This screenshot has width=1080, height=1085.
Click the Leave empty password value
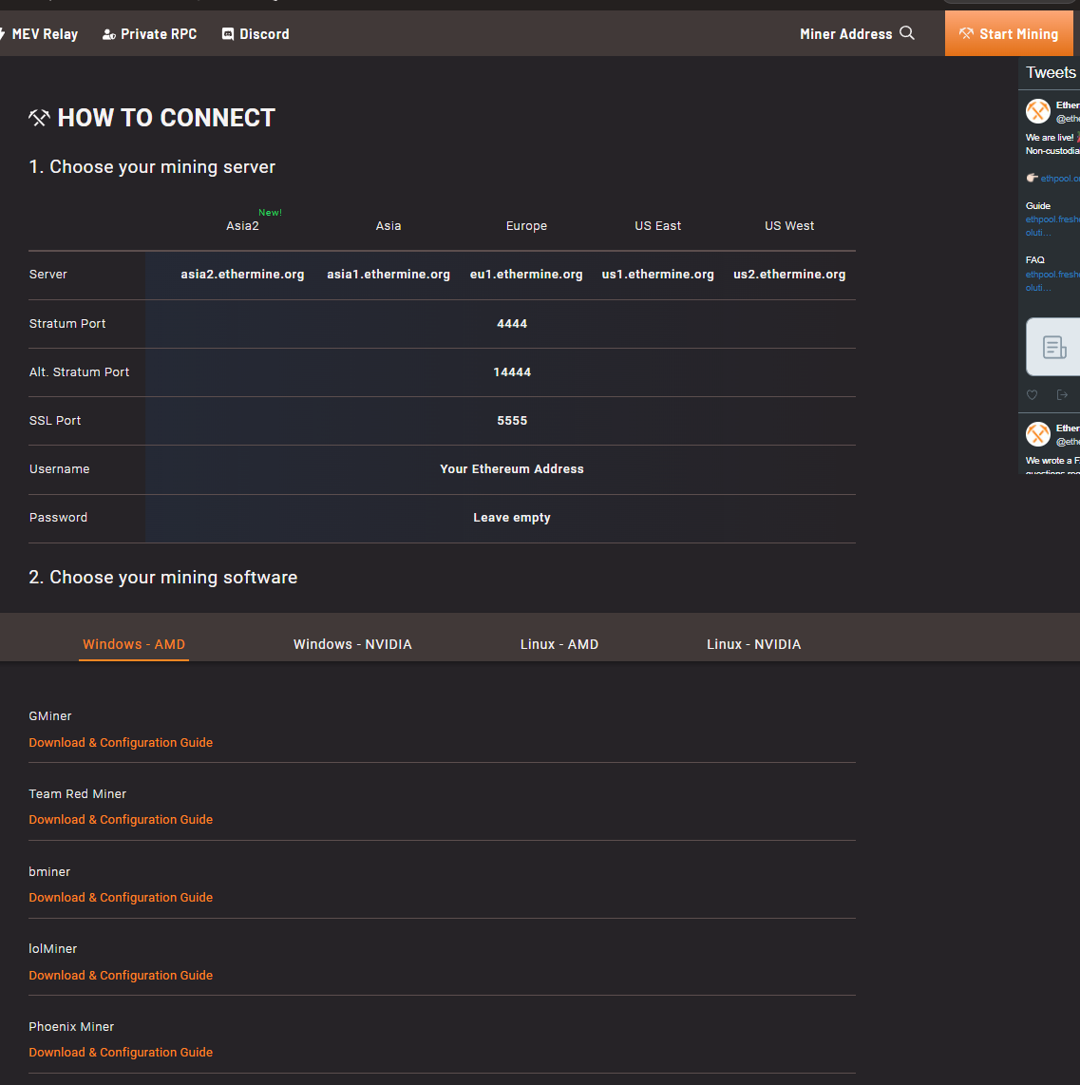pyautogui.click(x=512, y=518)
